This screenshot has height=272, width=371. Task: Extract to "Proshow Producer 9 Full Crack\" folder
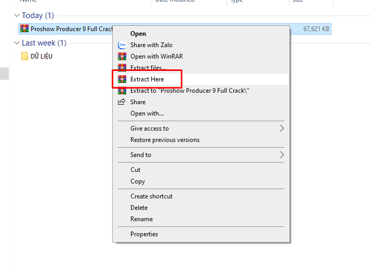[x=201, y=90]
